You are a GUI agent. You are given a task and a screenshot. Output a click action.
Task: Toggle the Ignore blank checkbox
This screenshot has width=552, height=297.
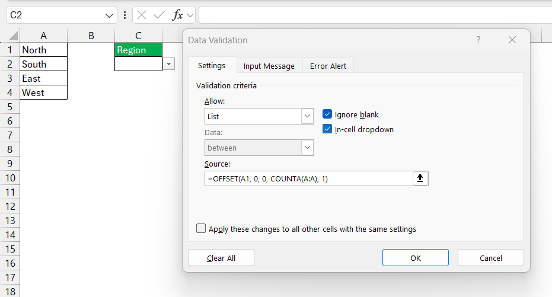(x=327, y=114)
